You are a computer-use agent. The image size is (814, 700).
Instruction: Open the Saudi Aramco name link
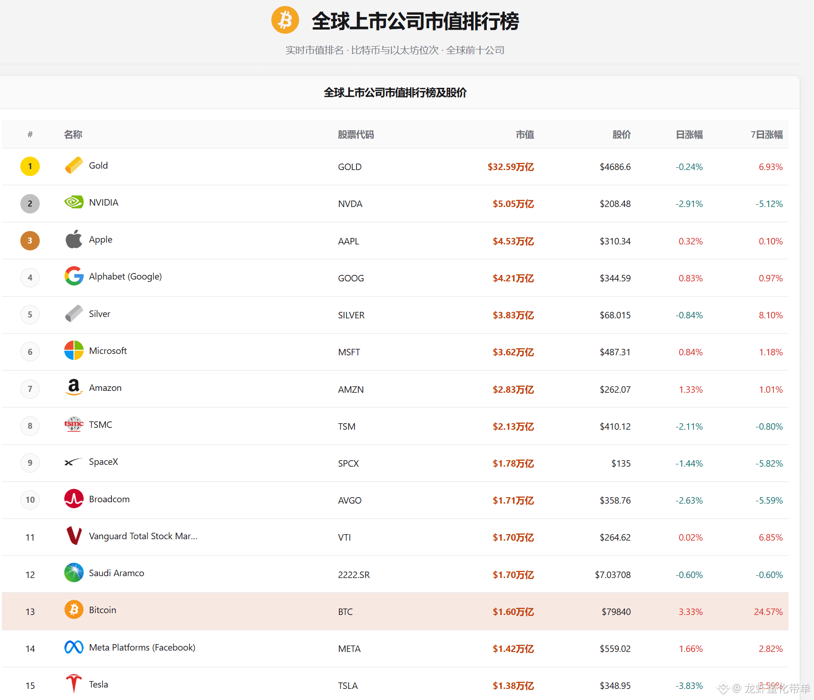click(116, 573)
